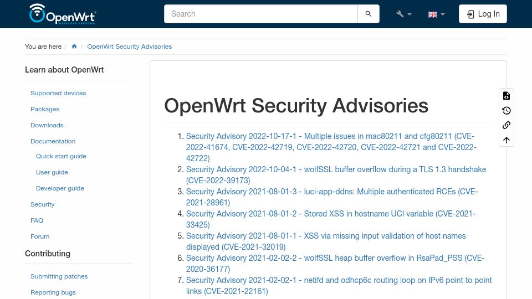Click the Contributing sidebar heading
The height and width of the screenshot is (299, 532).
(48, 254)
